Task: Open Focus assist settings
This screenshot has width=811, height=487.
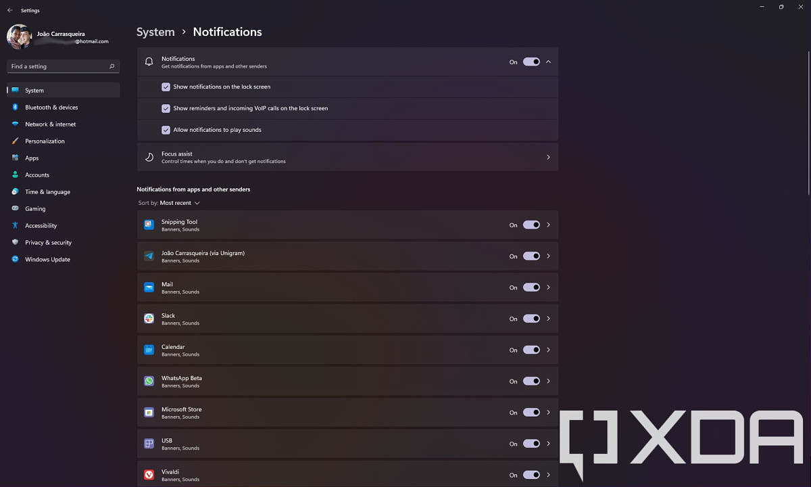Action: tap(347, 157)
